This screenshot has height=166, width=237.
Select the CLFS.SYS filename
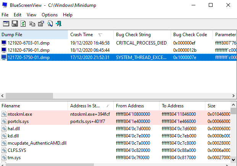17,150
